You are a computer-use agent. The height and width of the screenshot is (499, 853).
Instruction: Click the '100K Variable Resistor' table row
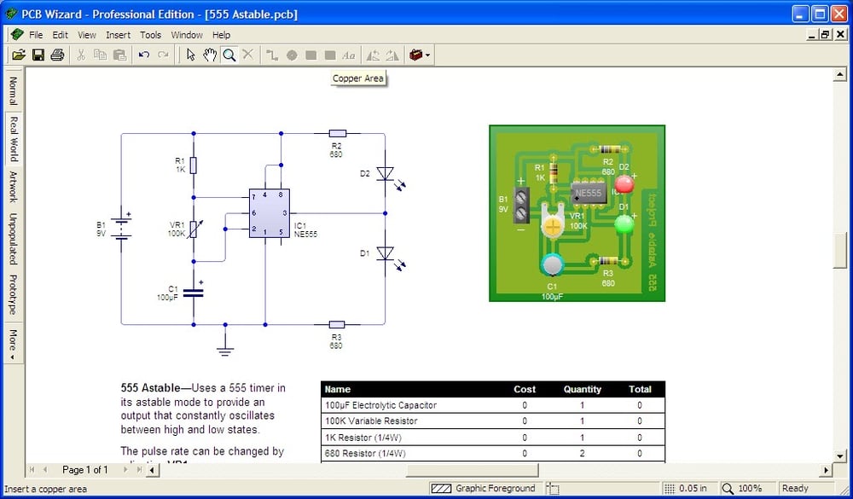pyautogui.click(x=493, y=421)
